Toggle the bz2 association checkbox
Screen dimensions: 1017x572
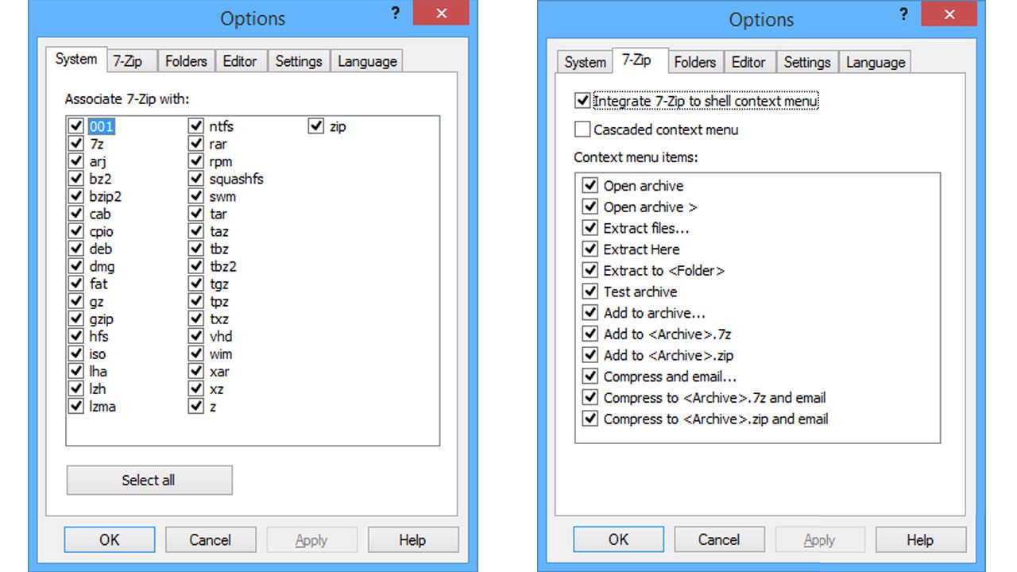point(76,179)
